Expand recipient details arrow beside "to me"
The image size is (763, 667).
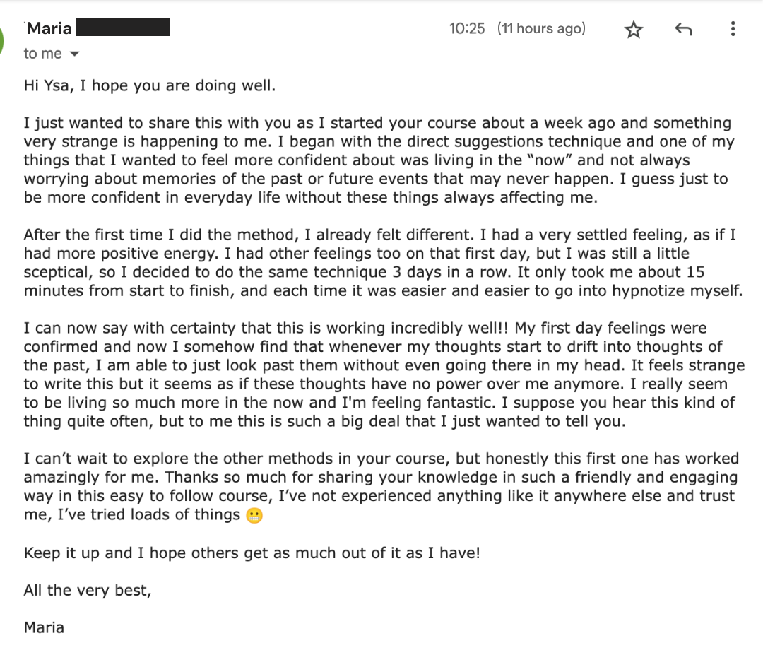pyautogui.click(x=75, y=54)
